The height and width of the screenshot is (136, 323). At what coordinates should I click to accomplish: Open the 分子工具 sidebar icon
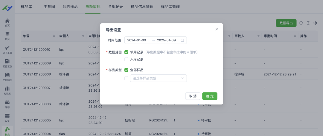click(x=7, y=50)
